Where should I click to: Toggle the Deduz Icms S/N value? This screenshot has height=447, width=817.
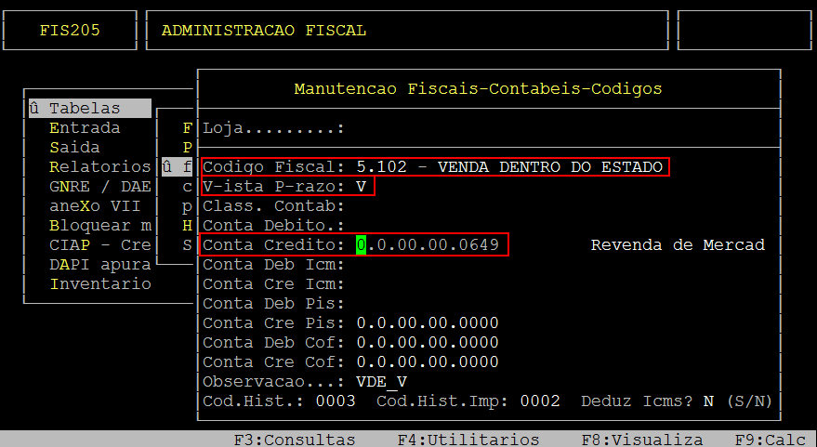click(x=708, y=401)
